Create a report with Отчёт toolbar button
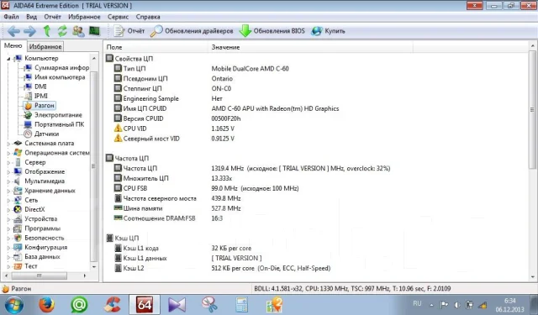Screen dimensions: 538x315 click(x=129, y=31)
